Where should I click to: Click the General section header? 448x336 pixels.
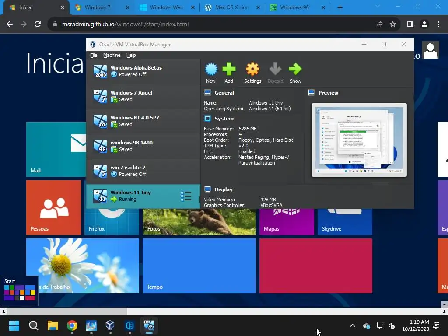pos(224,93)
